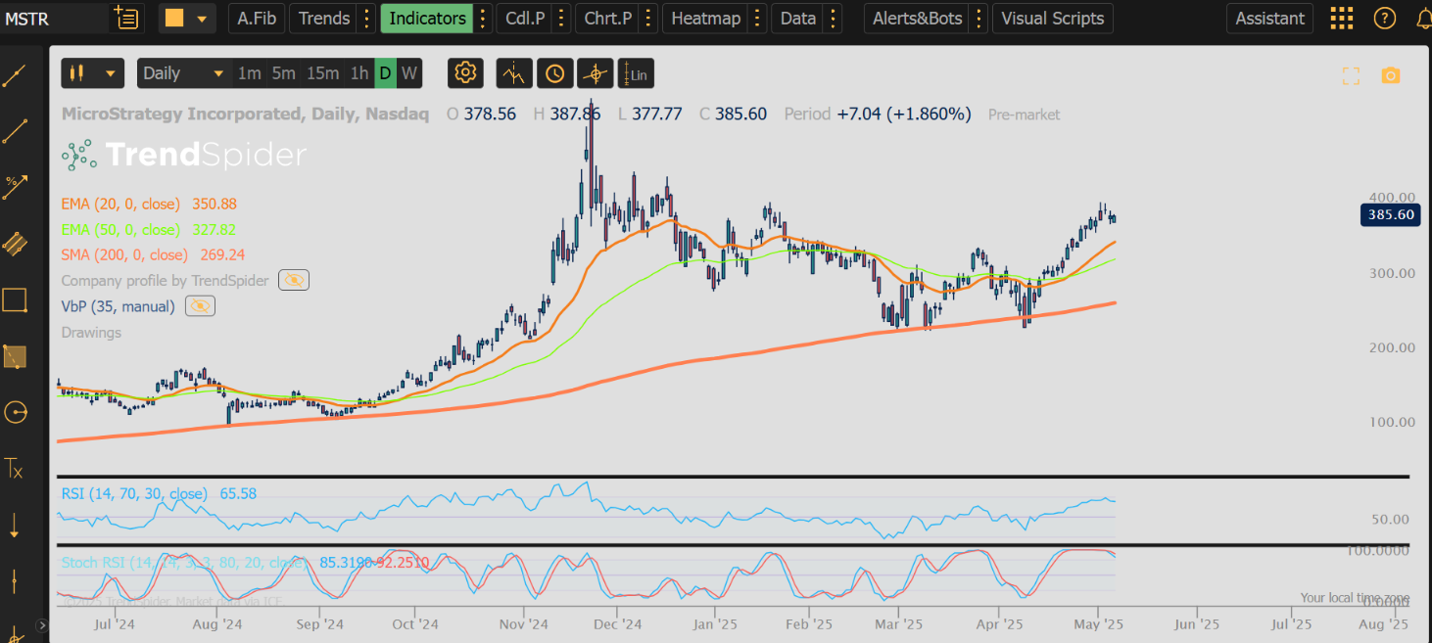Screen dimensions: 1432x643
Task: Click the Stoch RSI indicator label
Action: point(184,563)
